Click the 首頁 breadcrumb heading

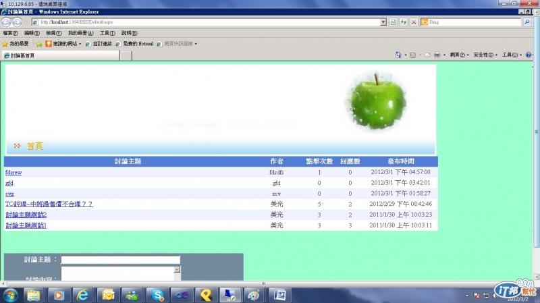pyautogui.click(x=35, y=146)
